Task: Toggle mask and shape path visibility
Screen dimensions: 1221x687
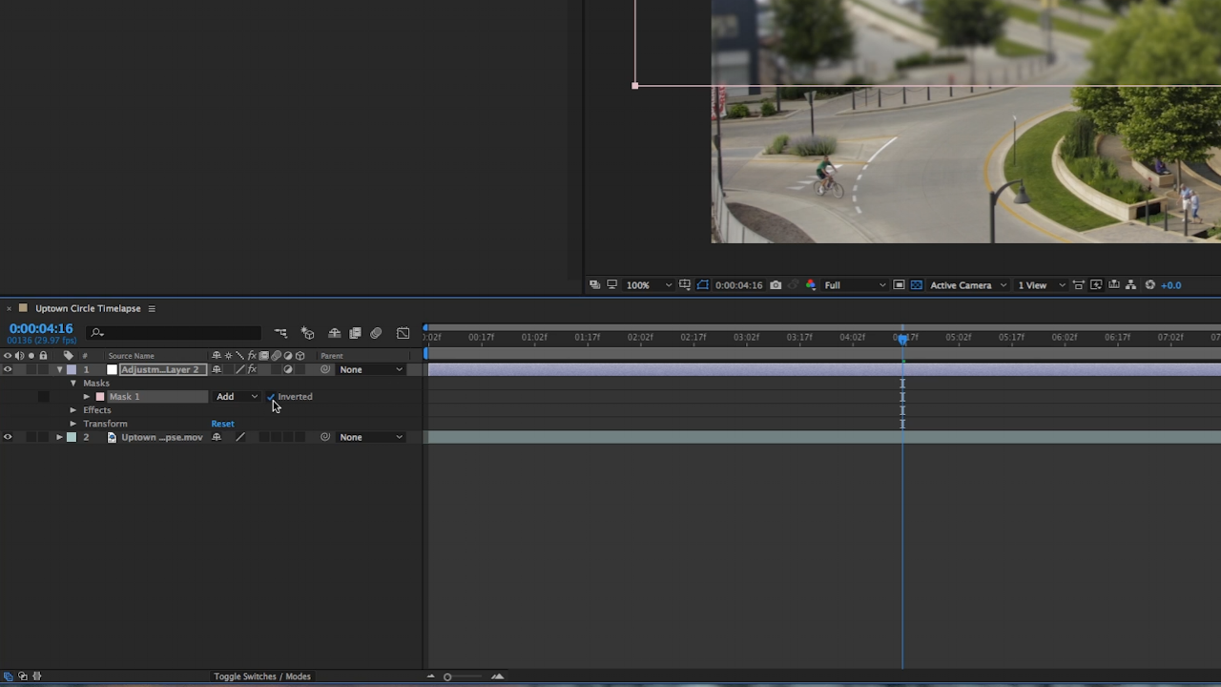Action: coord(703,285)
